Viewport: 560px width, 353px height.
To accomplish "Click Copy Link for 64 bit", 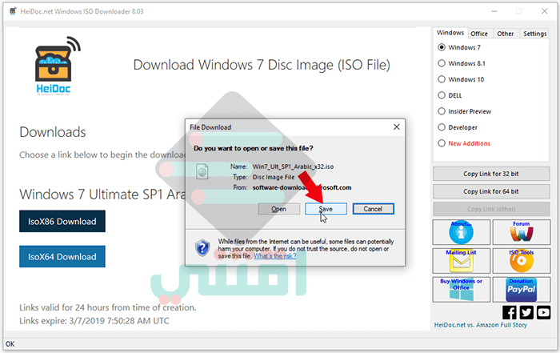I will point(491,191).
